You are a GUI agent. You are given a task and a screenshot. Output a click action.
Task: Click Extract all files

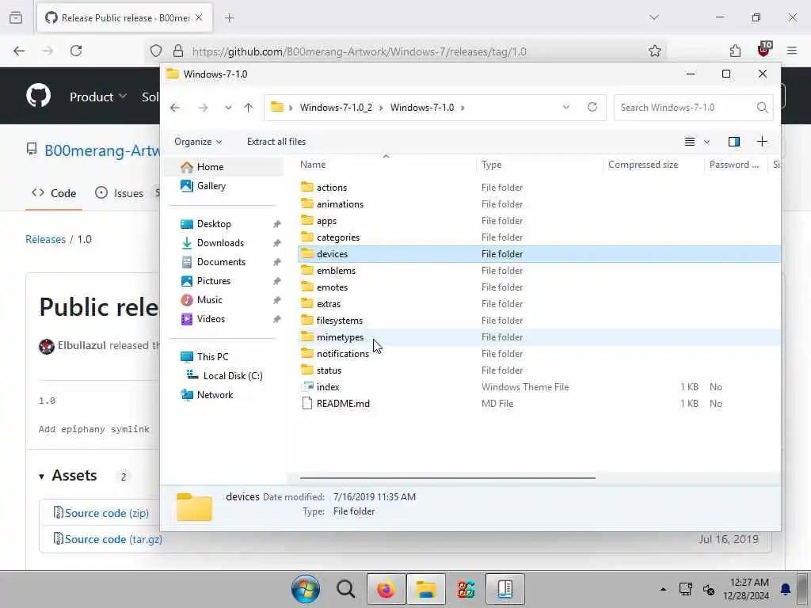click(x=276, y=142)
